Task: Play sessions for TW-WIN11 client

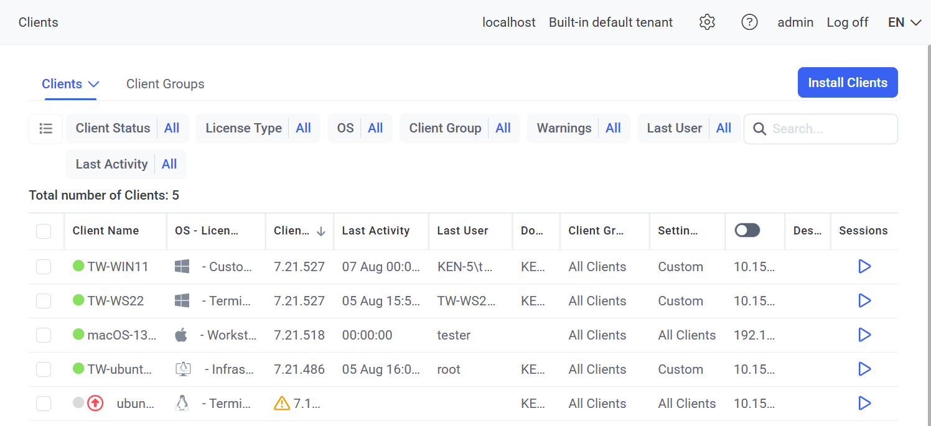Action: (864, 267)
